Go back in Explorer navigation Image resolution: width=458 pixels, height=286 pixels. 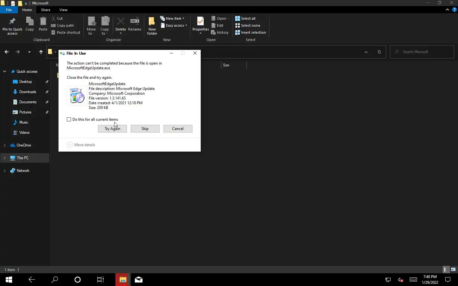[7, 52]
